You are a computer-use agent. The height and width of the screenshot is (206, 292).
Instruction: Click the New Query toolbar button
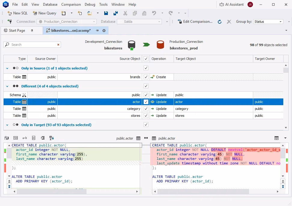tap(44, 13)
